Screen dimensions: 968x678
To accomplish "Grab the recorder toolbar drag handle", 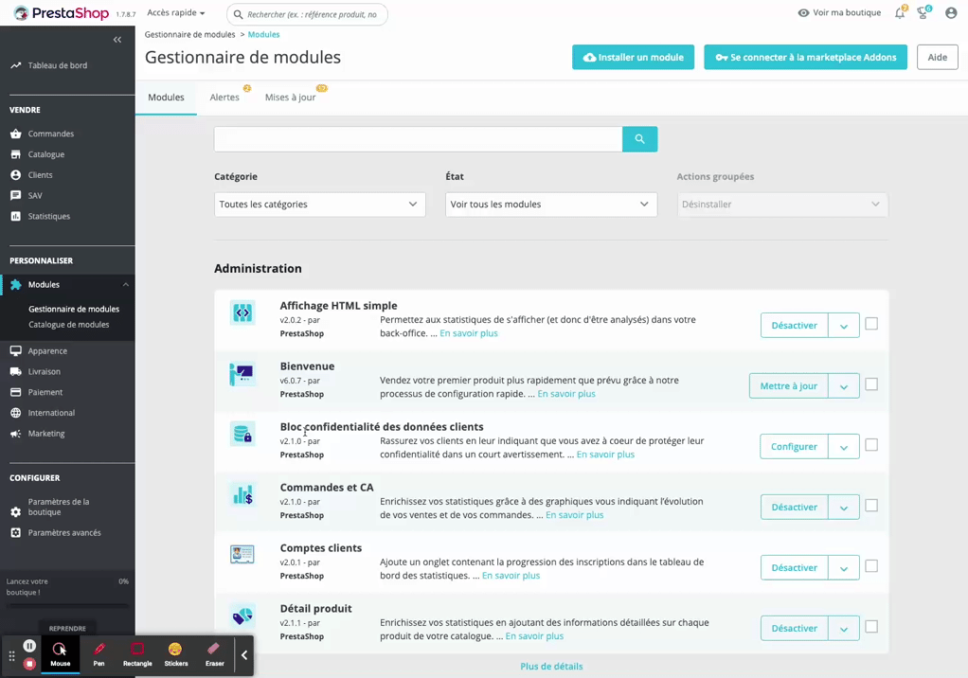I will pyautogui.click(x=11, y=656).
